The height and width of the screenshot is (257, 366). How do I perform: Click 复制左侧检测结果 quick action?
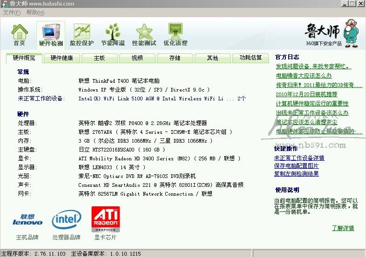(x=297, y=174)
